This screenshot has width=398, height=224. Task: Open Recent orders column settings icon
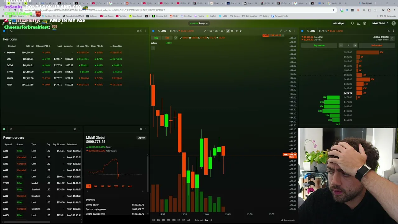(75, 129)
